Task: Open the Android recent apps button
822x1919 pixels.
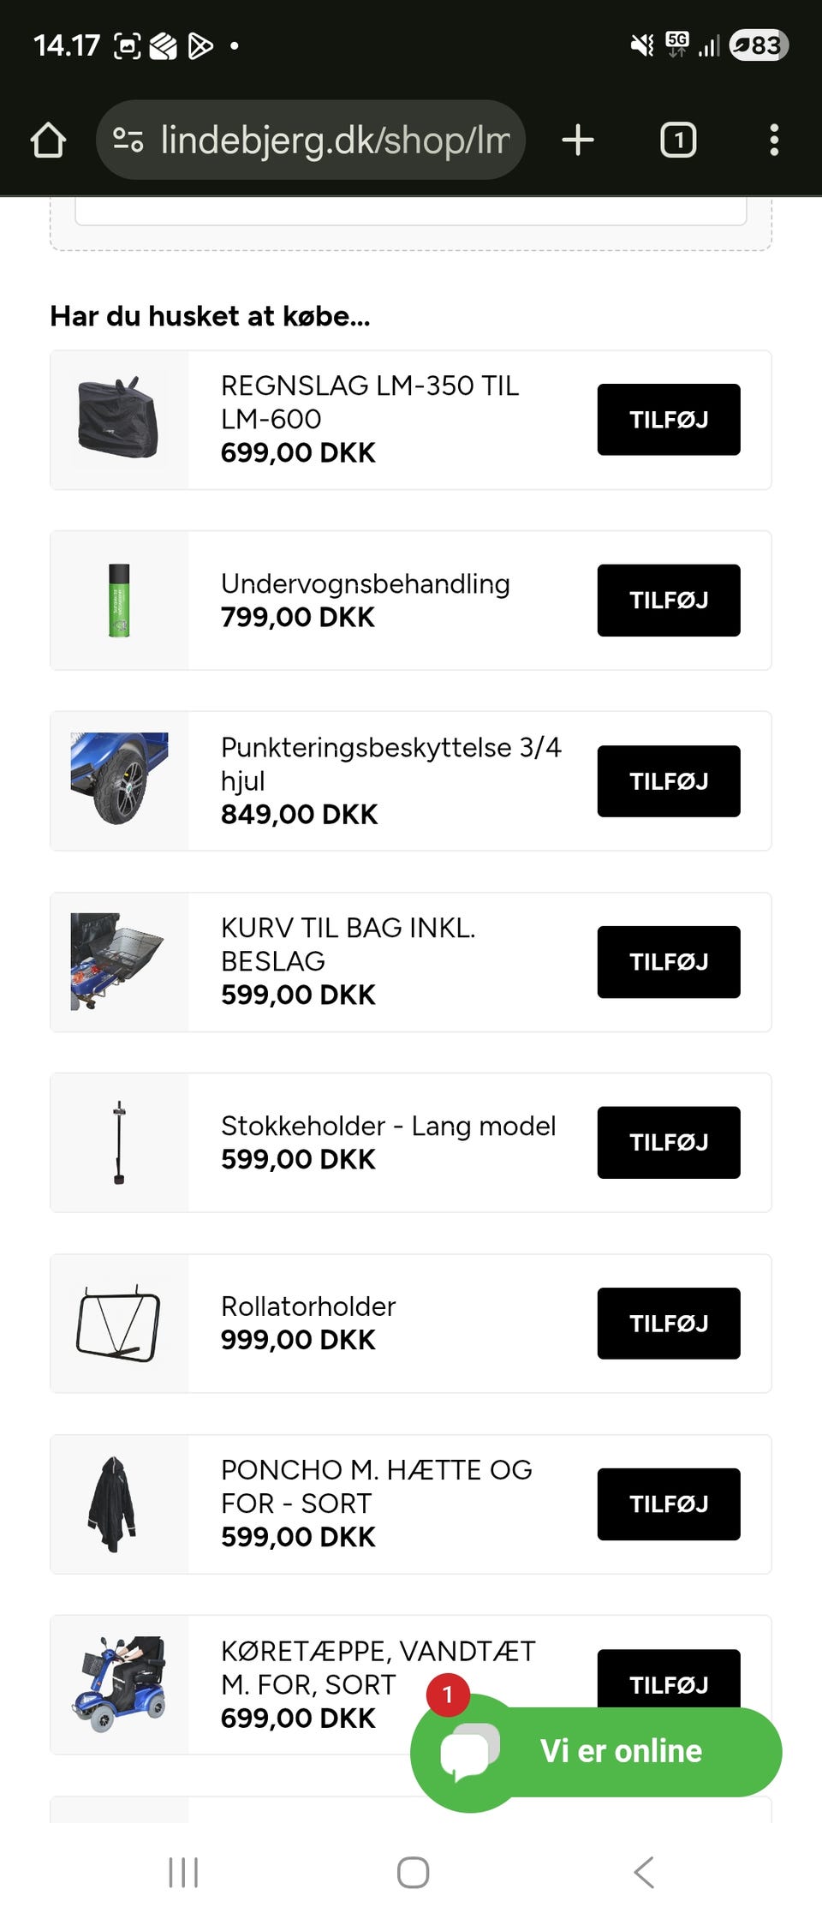Action: click(x=183, y=1872)
